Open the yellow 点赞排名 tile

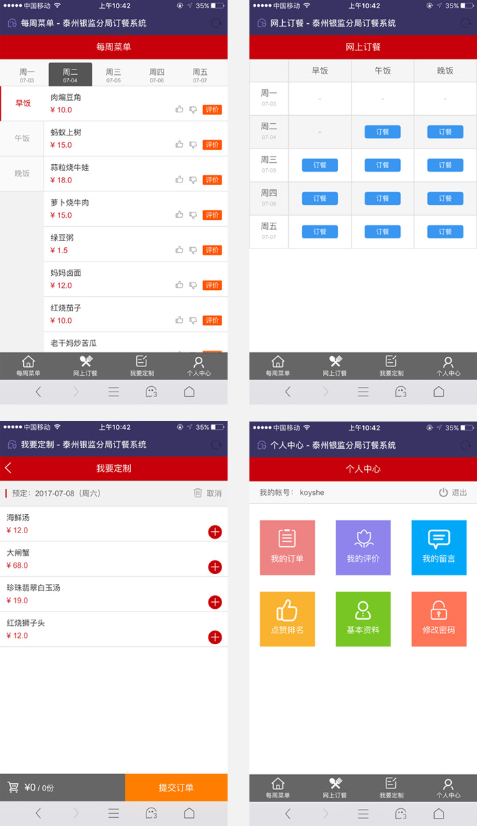pos(287,618)
